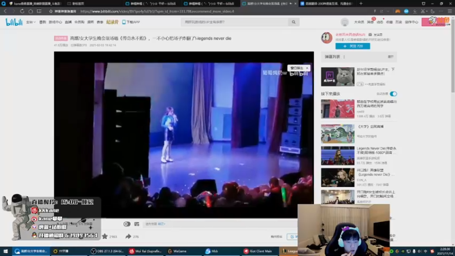Click the blue follow 720 button

[353, 46]
